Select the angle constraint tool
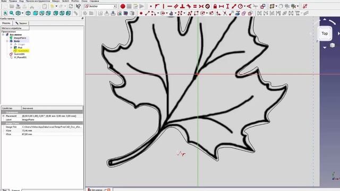The width and height of the screenshot is (340, 191). tap(249, 6)
